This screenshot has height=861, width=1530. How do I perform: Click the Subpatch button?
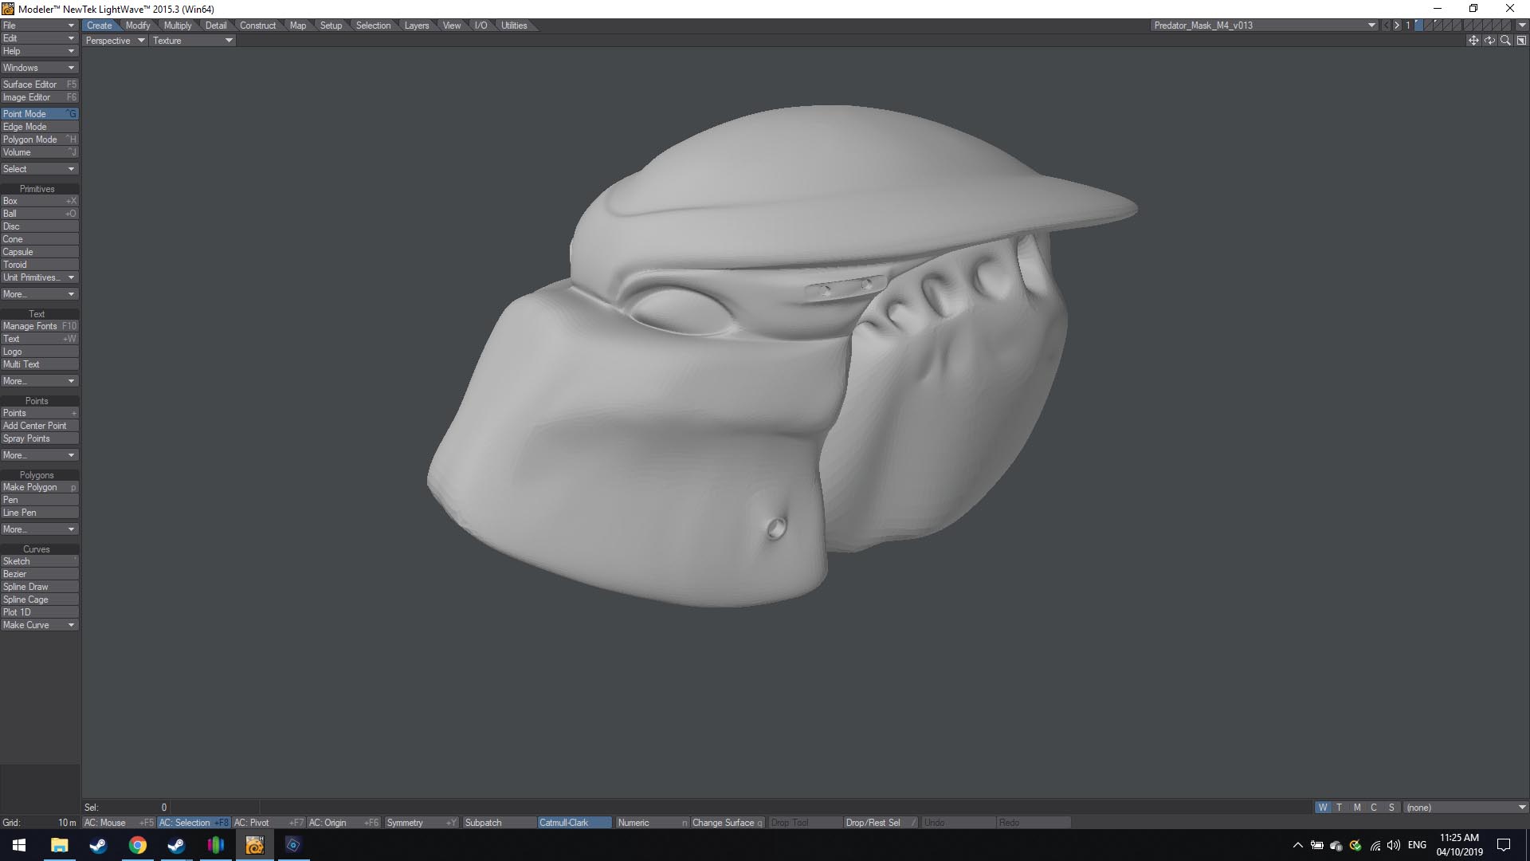tap(499, 823)
